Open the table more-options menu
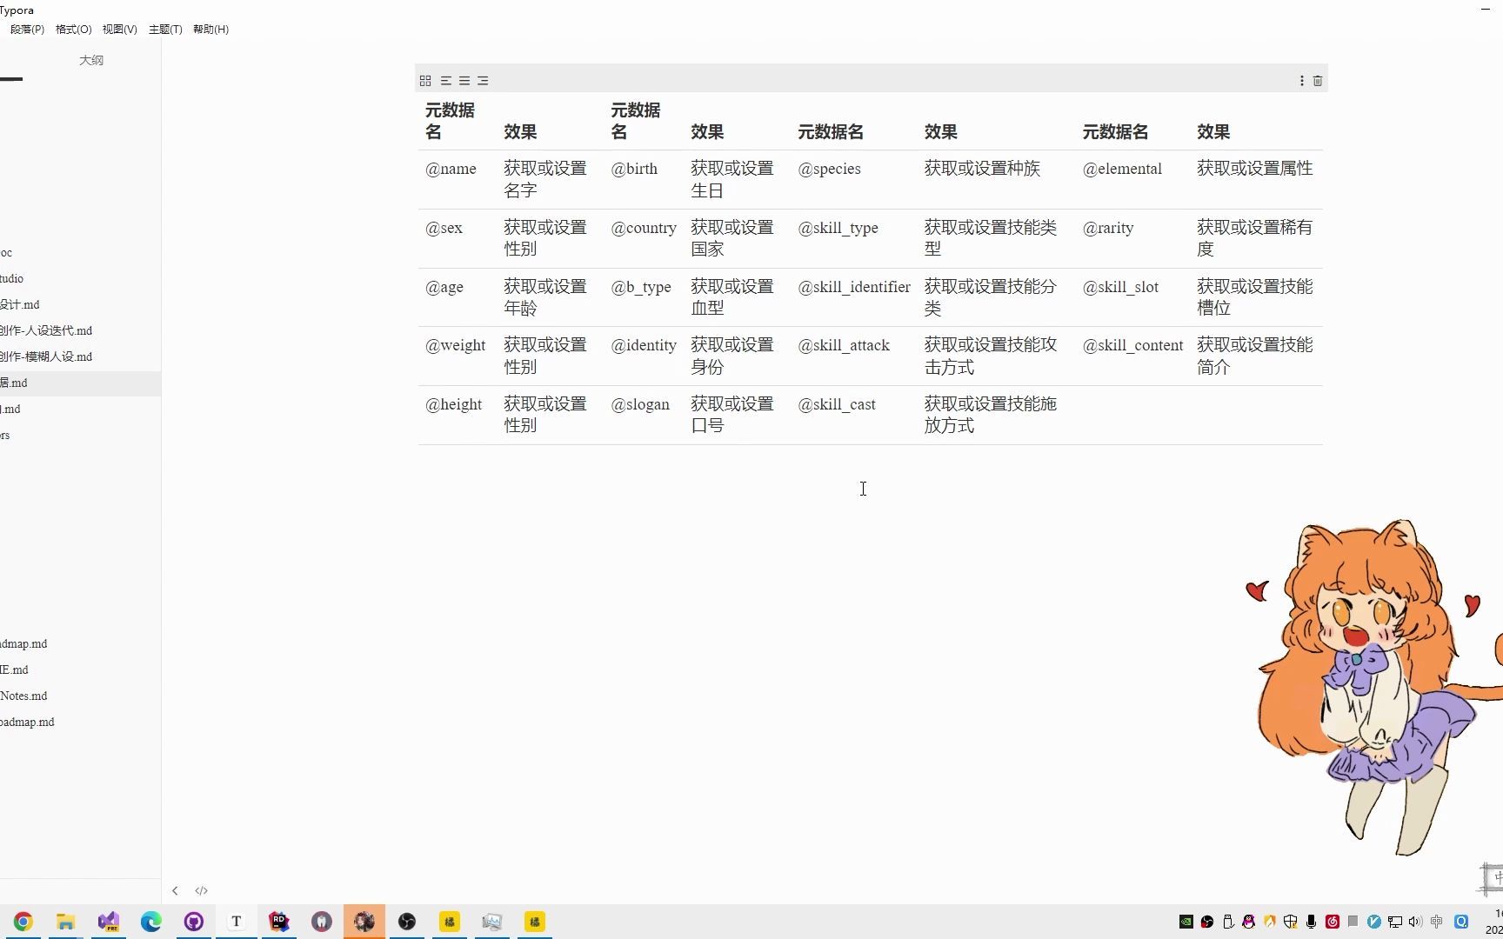Screen dimensions: 1503x939 [1300, 80]
